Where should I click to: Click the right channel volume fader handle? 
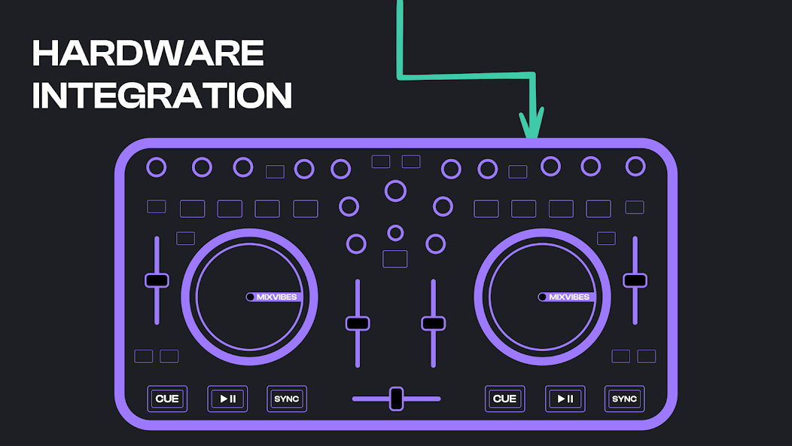click(433, 323)
